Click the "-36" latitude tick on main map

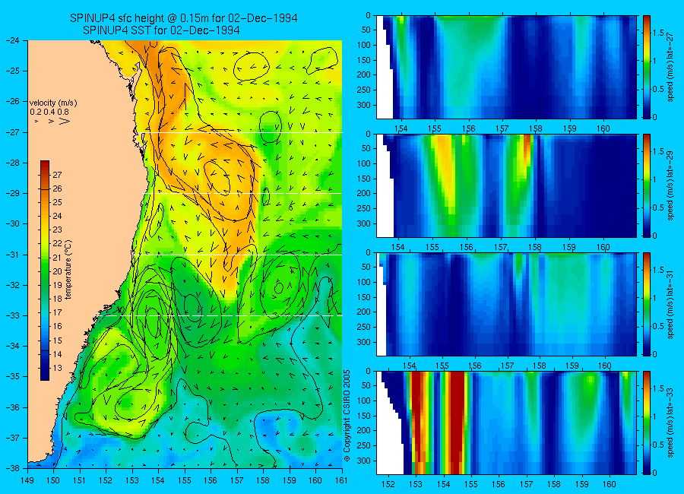pyautogui.click(x=13, y=407)
